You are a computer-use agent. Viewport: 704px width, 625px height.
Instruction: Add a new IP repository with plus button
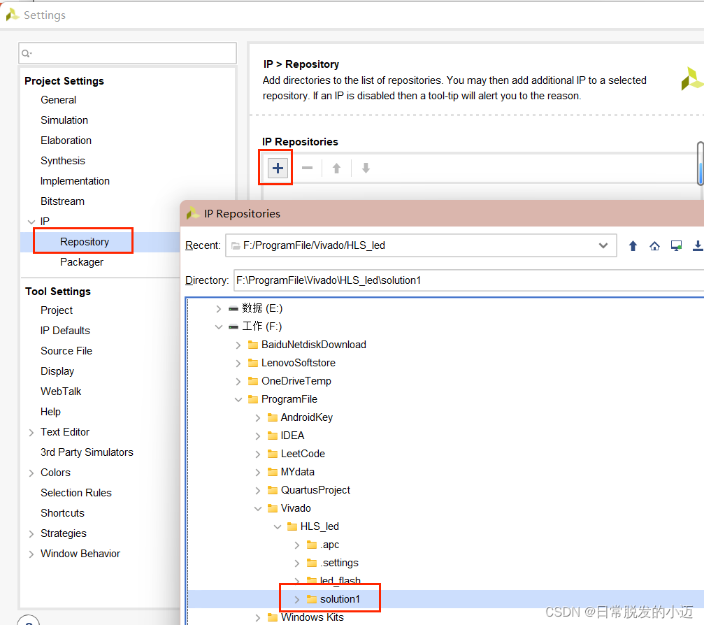(278, 168)
